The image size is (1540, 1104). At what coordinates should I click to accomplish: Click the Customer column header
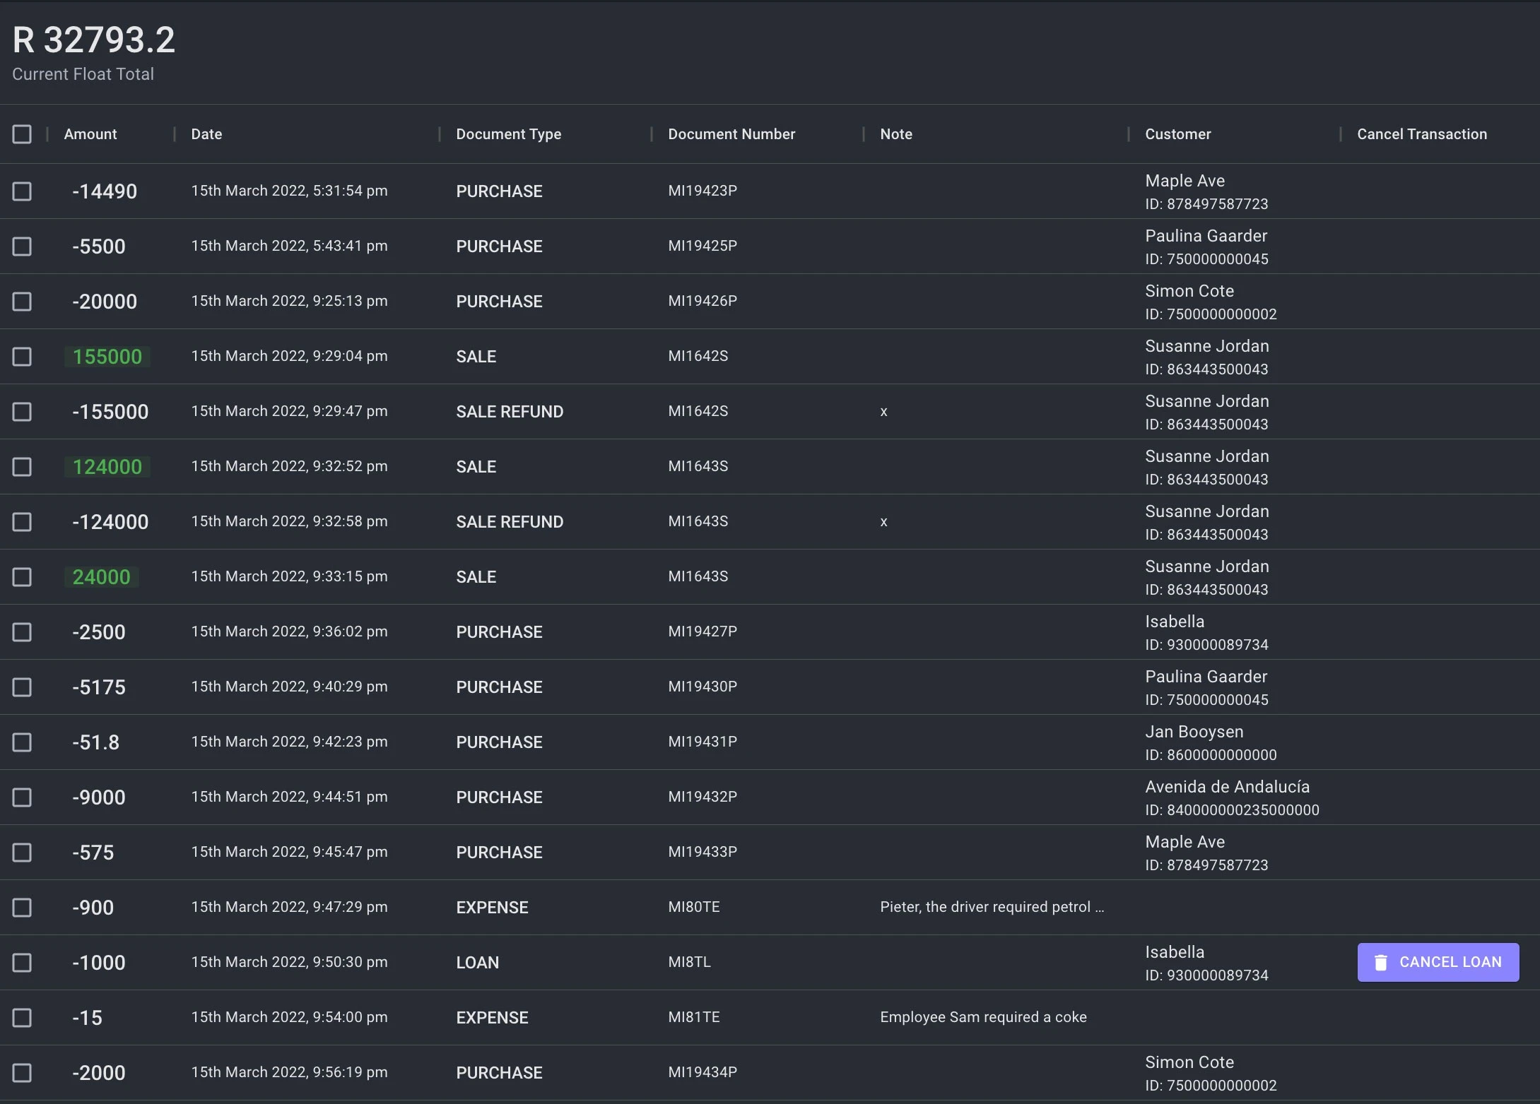coord(1177,134)
